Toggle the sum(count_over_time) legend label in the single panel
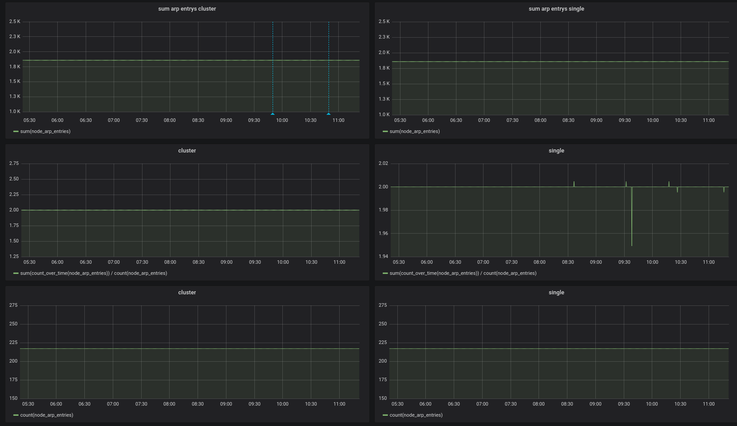This screenshot has width=737, height=426. tap(463, 273)
